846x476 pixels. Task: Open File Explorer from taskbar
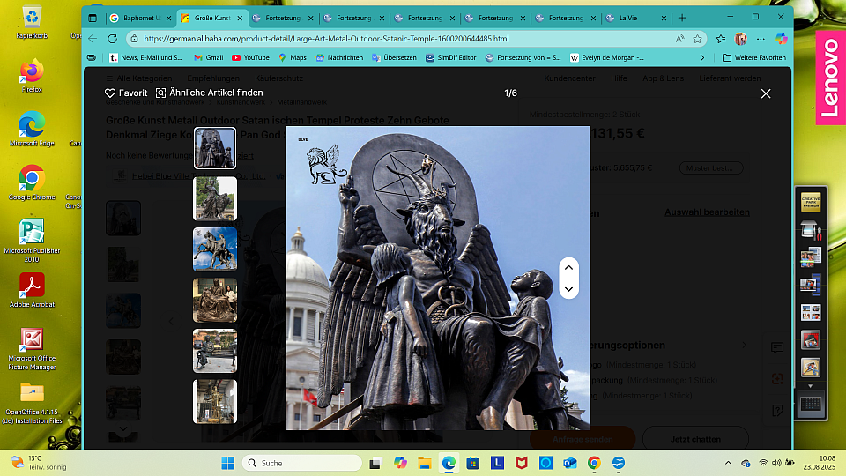425,463
